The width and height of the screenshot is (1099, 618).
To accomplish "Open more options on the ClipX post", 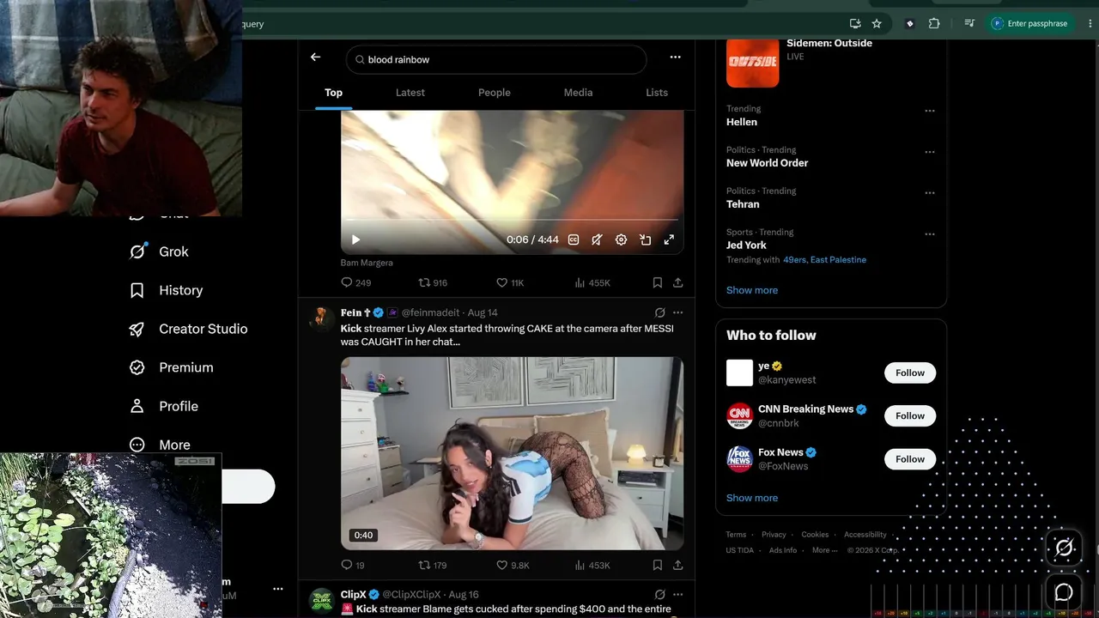I will [677, 594].
